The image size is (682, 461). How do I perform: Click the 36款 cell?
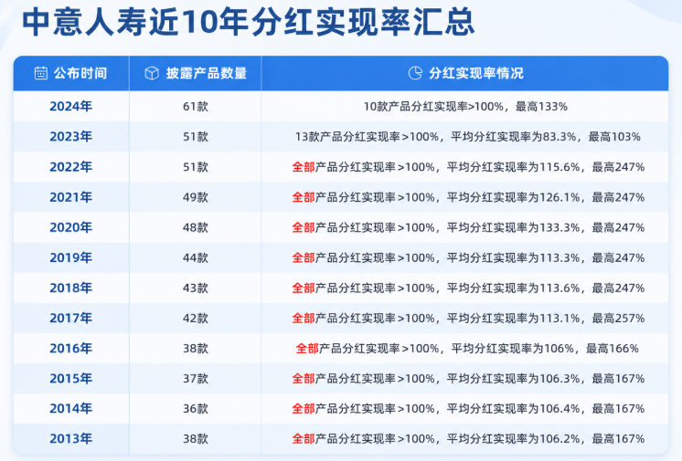196,408
